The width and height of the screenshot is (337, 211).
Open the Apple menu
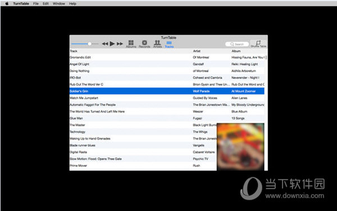7,3
